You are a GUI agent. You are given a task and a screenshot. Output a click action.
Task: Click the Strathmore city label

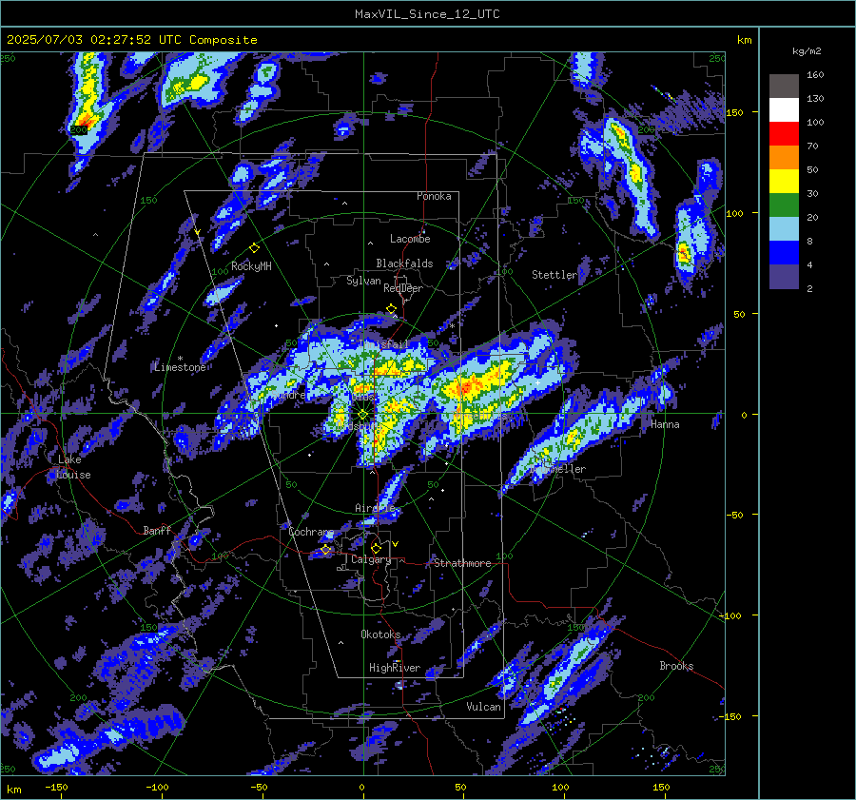click(462, 563)
